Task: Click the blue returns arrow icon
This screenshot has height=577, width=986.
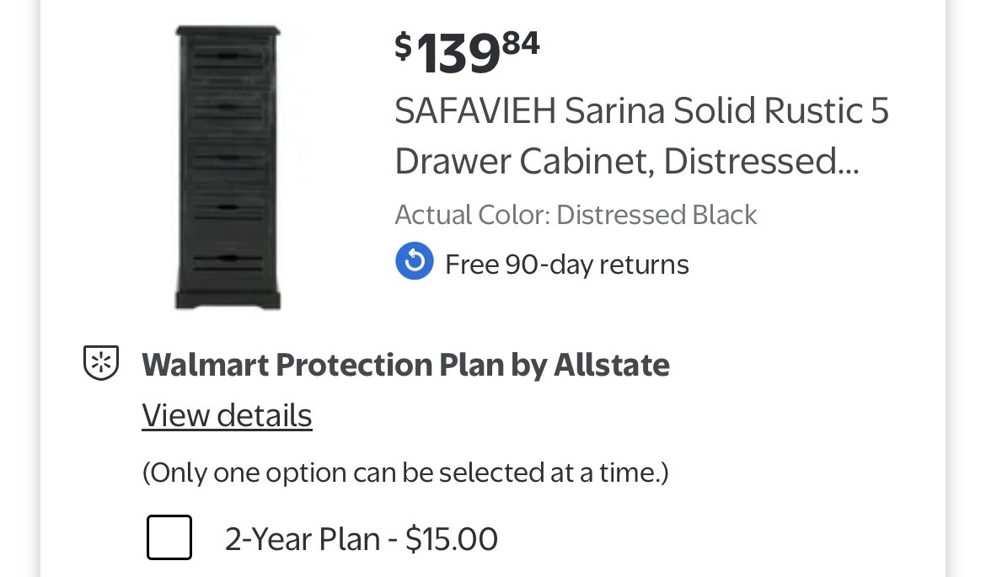Action: tap(415, 264)
